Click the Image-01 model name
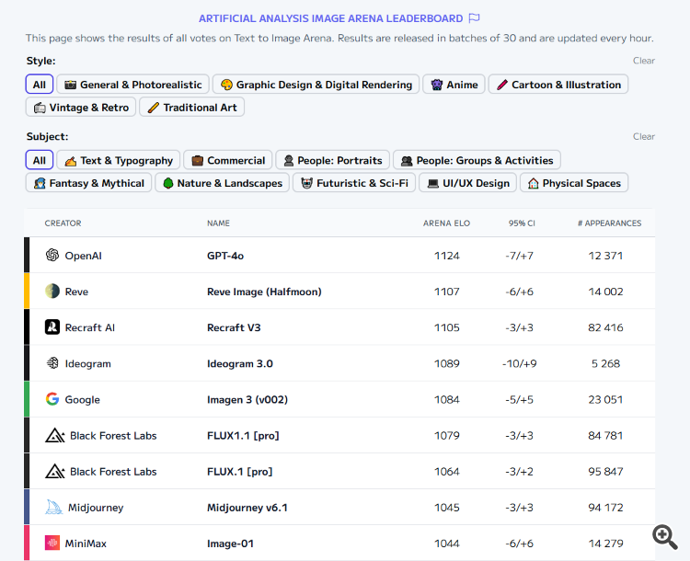This screenshot has width=690, height=561. (230, 544)
